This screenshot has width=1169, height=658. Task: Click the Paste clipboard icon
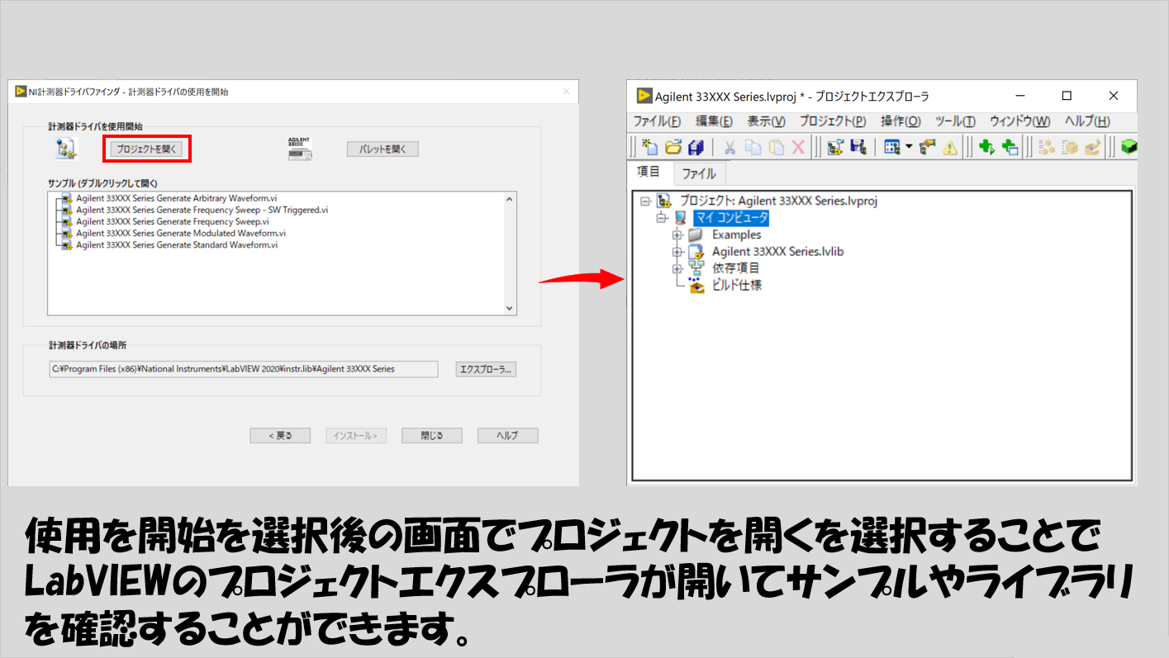point(776,147)
